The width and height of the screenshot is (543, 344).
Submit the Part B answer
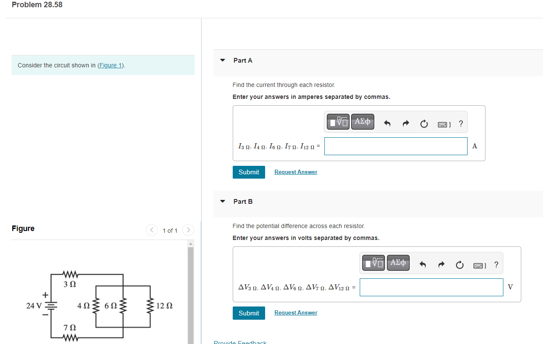(248, 312)
